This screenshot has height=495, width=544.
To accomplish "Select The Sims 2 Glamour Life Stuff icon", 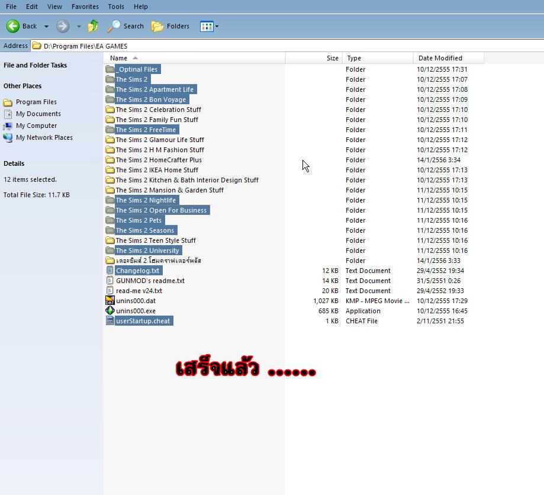I will point(110,140).
